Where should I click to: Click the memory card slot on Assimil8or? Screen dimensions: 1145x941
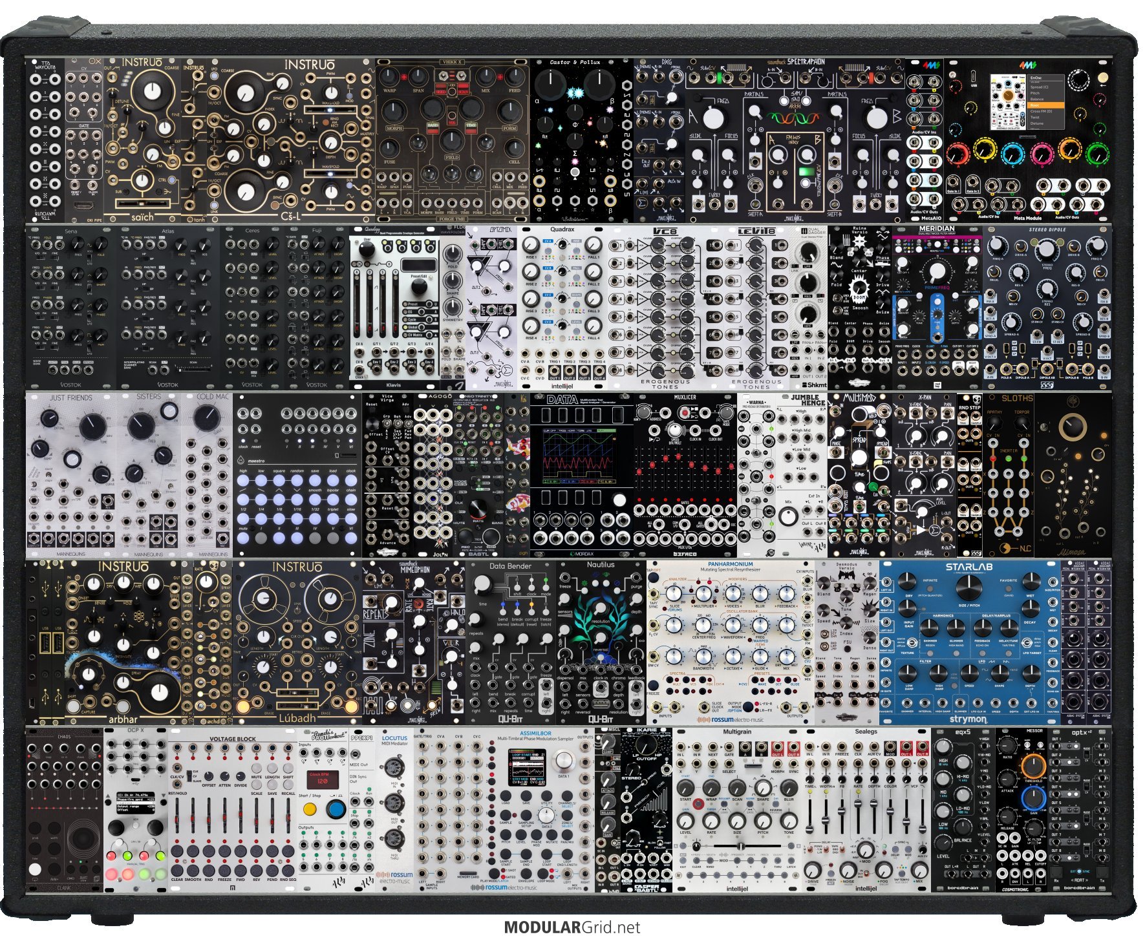point(468,873)
